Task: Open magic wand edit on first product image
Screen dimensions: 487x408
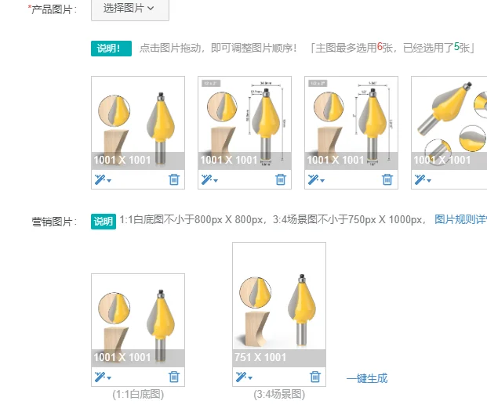Action: point(103,179)
